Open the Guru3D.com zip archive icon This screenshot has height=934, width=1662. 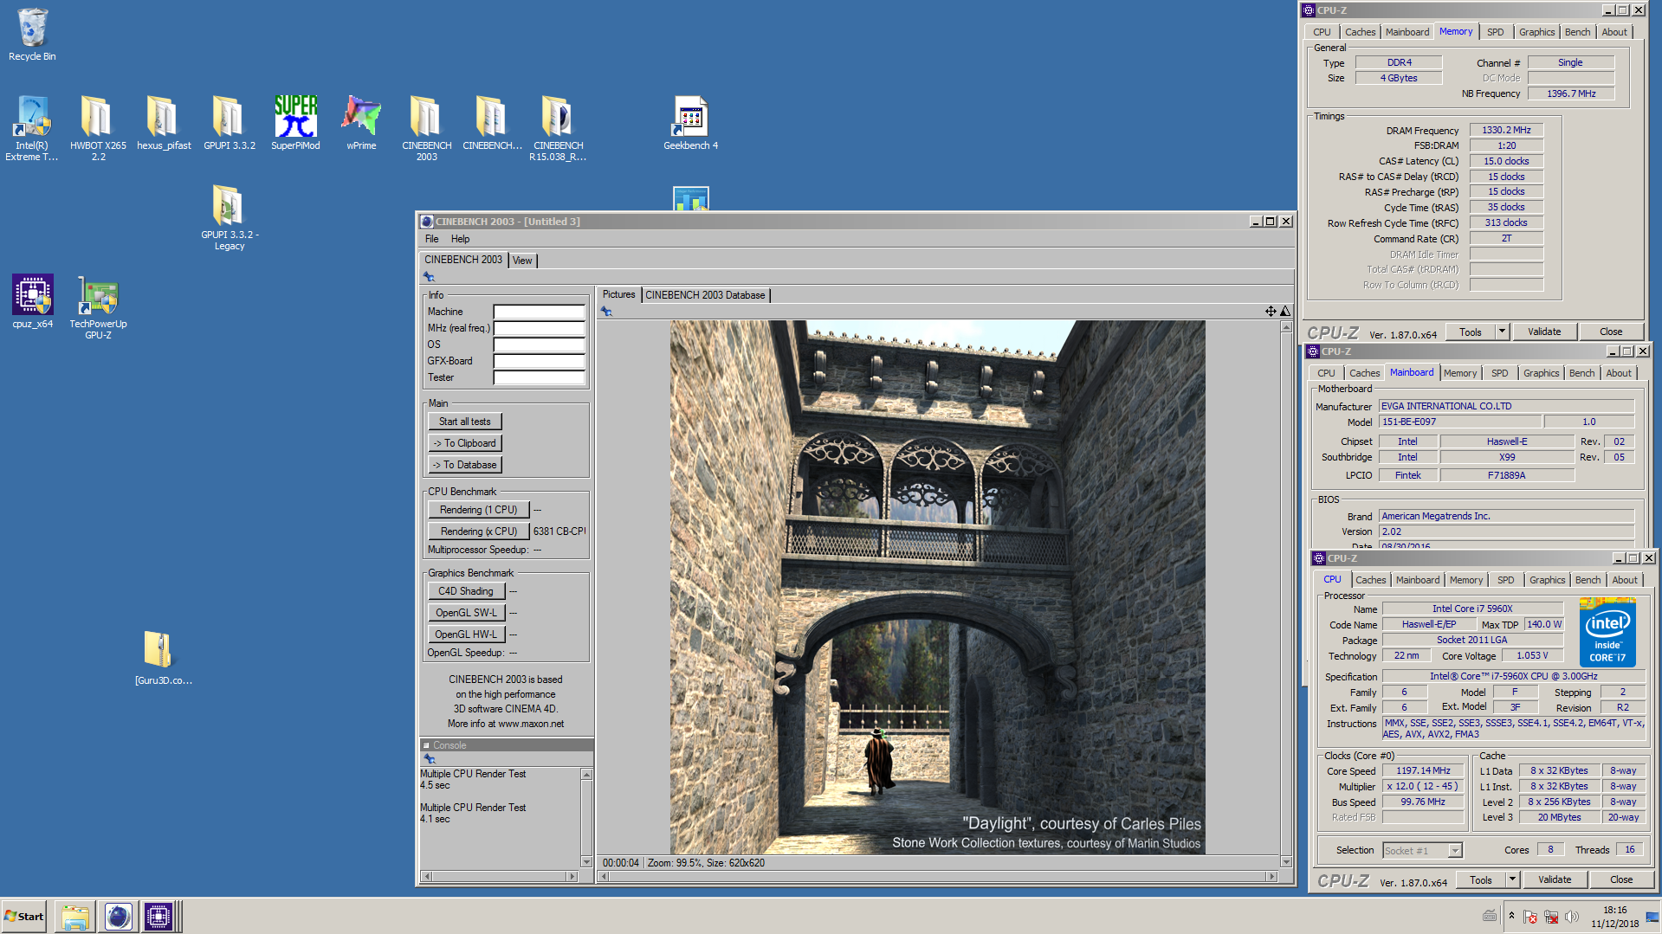tap(164, 658)
